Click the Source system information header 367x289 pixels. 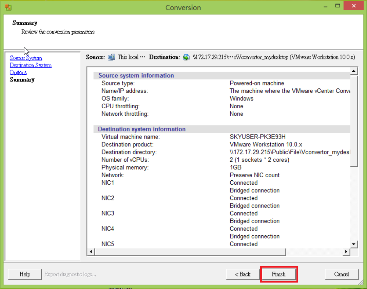click(x=136, y=75)
